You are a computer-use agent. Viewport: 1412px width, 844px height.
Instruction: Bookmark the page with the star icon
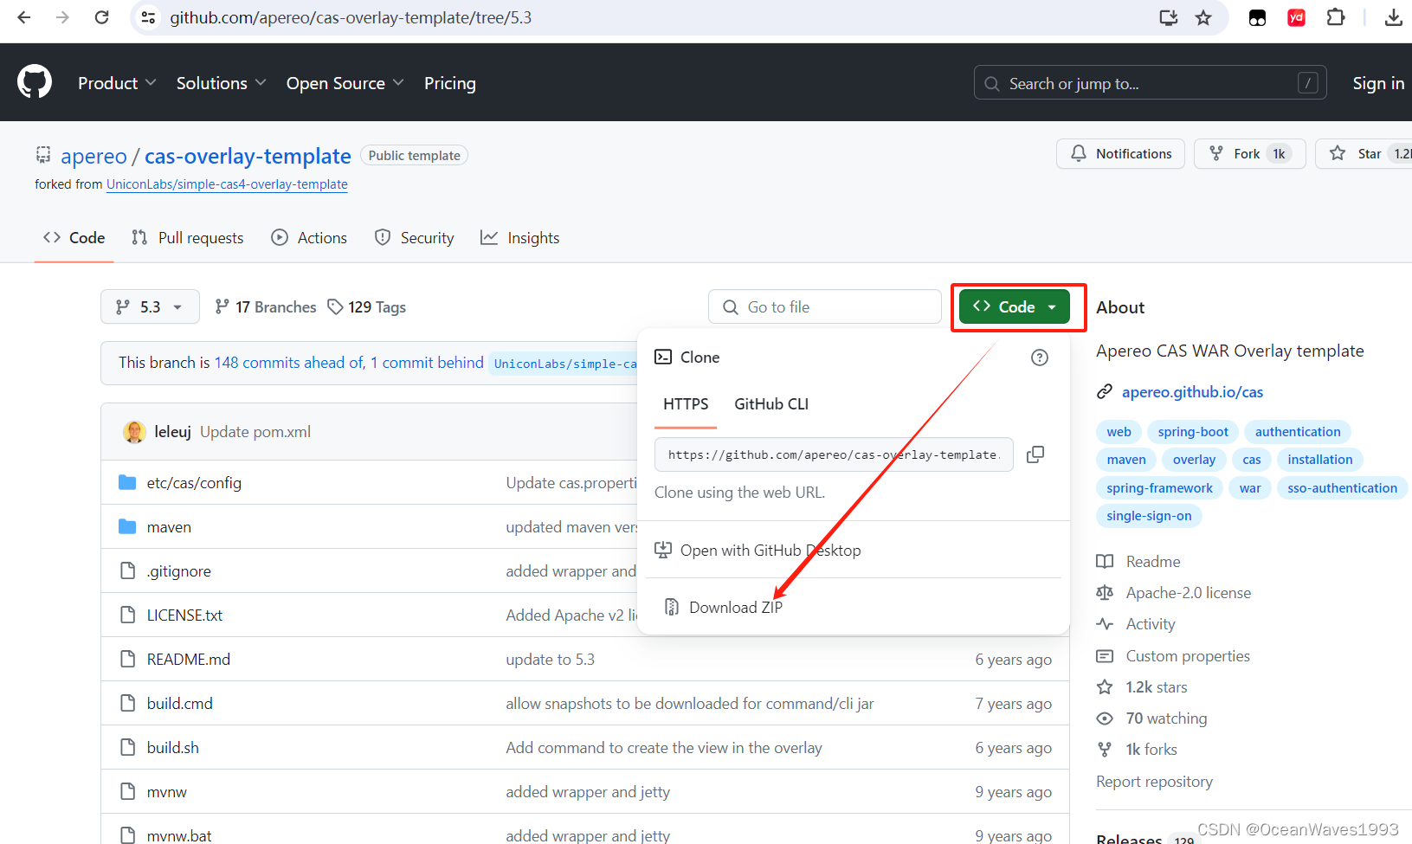[1203, 17]
